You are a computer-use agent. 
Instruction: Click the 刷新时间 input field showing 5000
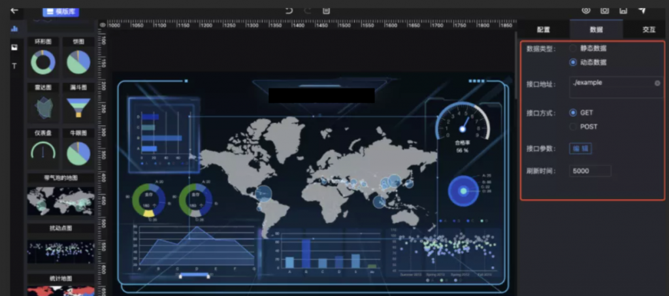590,171
